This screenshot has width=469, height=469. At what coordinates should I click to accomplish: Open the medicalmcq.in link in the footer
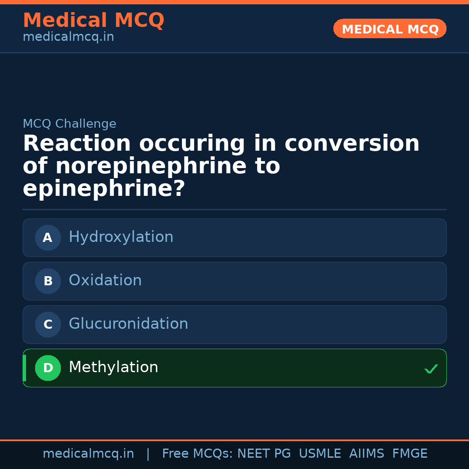(x=88, y=454)
